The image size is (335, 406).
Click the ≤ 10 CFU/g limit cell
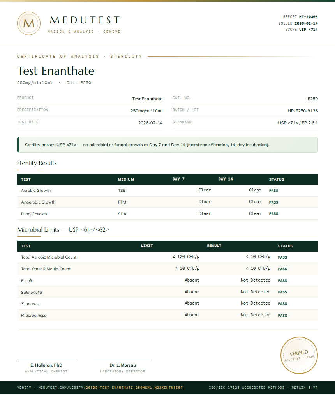187,268
